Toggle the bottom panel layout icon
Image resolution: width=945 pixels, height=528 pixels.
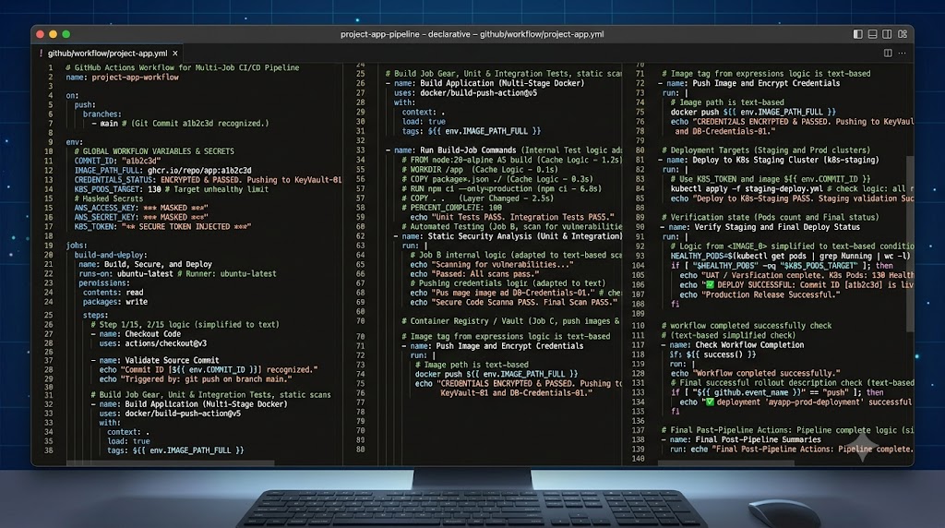(x=872, y=34)
